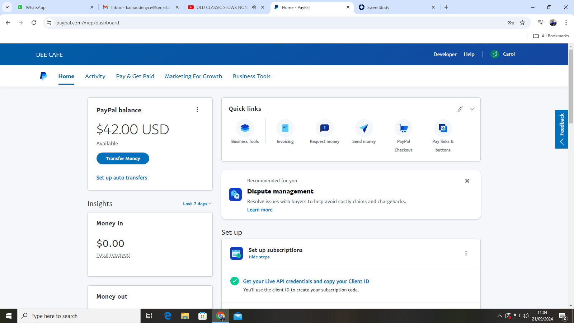Screen dimensions: 574x323
Task: Open Microsoft Edge from the taskbar
Action: pos(168,316)
